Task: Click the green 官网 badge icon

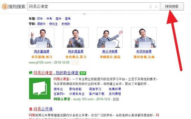Action: coord(83,73)
